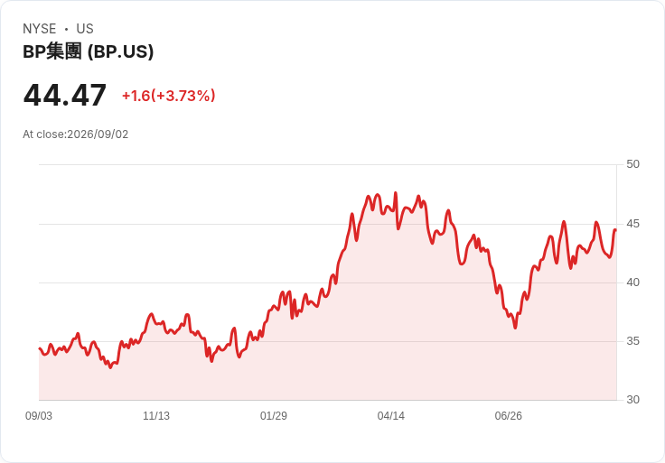Click the 04/14 date axis label
This screenshot has width=665, height=463.
(391, 416)
